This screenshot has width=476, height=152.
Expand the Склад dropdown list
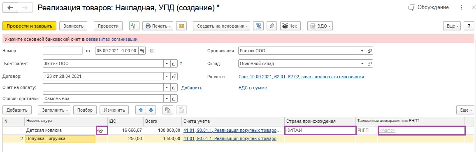click(362, 63)
